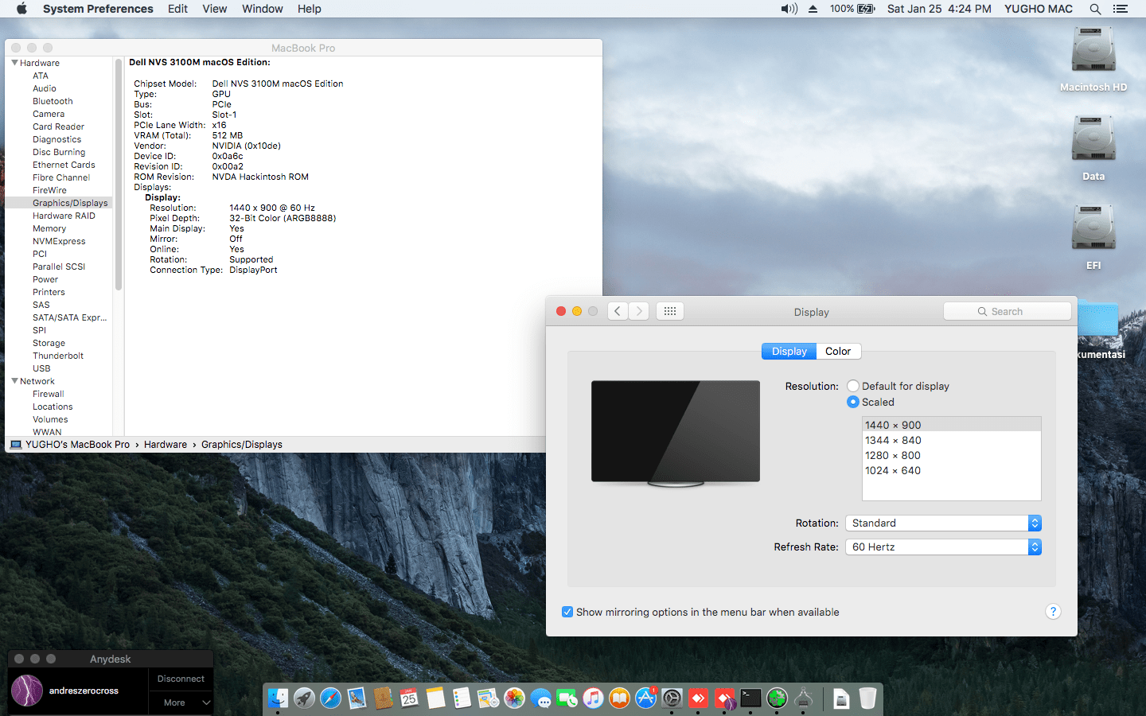Open the Refresh Rate dropdown
This screenshot has height=716, width=1146.
[943, 547]
